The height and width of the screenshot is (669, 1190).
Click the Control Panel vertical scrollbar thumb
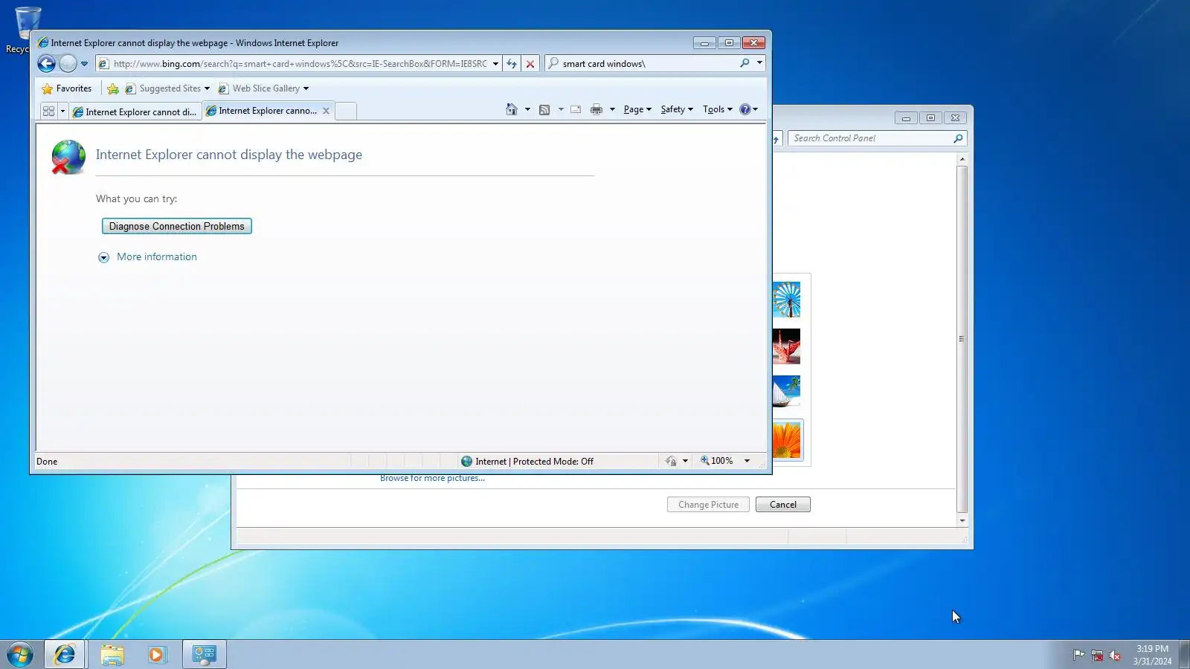tap(962, 339)
